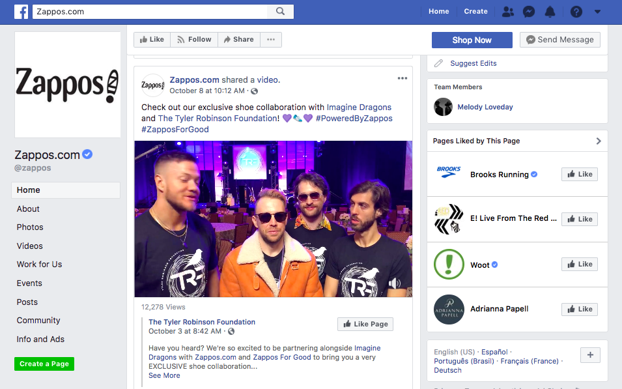Click Create in the top navigation bar
Image resolution: width=622 pixels, height=389 pixels.
475,12
